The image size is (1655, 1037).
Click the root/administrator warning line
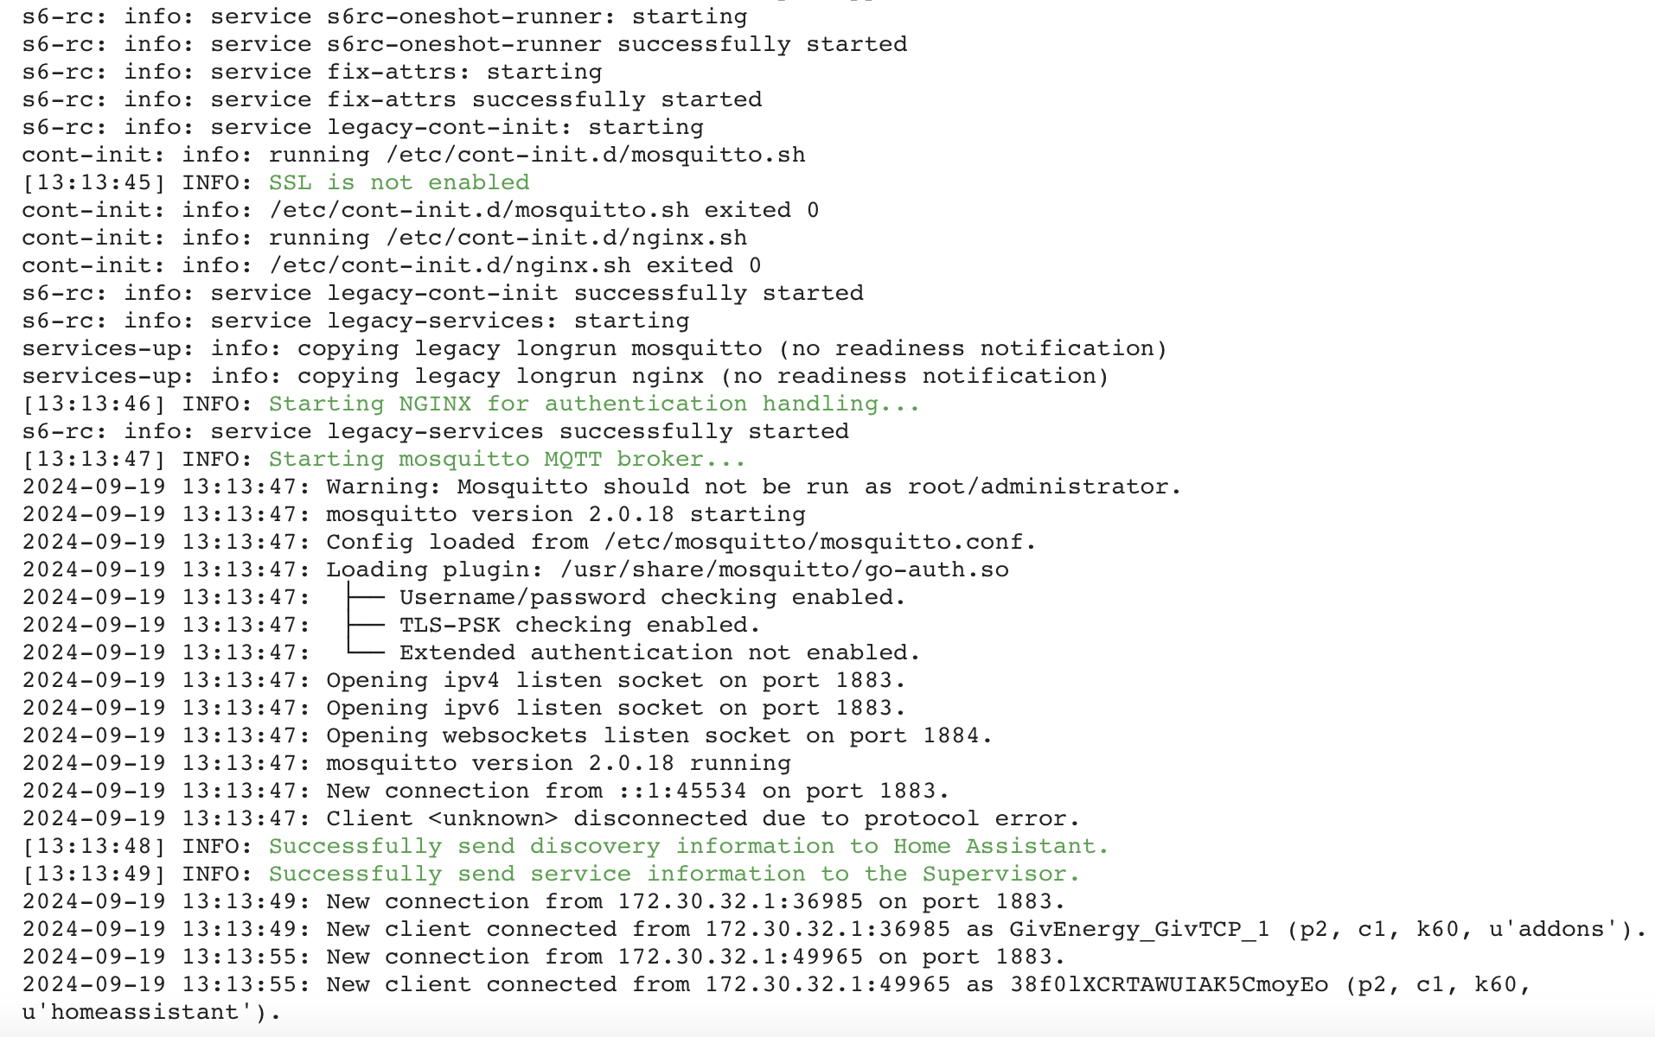pyautogui.click(x=602, y=487)
